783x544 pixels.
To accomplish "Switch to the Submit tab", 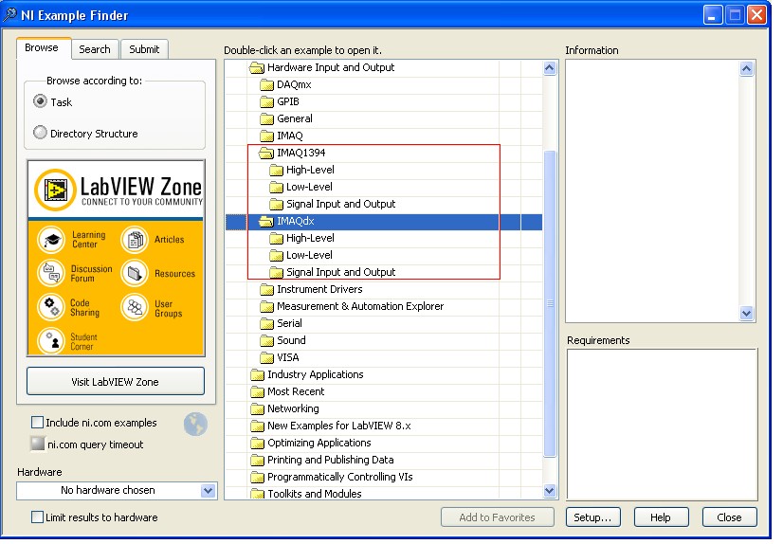I will click(144, 49).
